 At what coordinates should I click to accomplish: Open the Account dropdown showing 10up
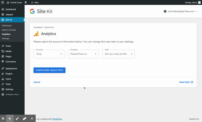(49, 54)
